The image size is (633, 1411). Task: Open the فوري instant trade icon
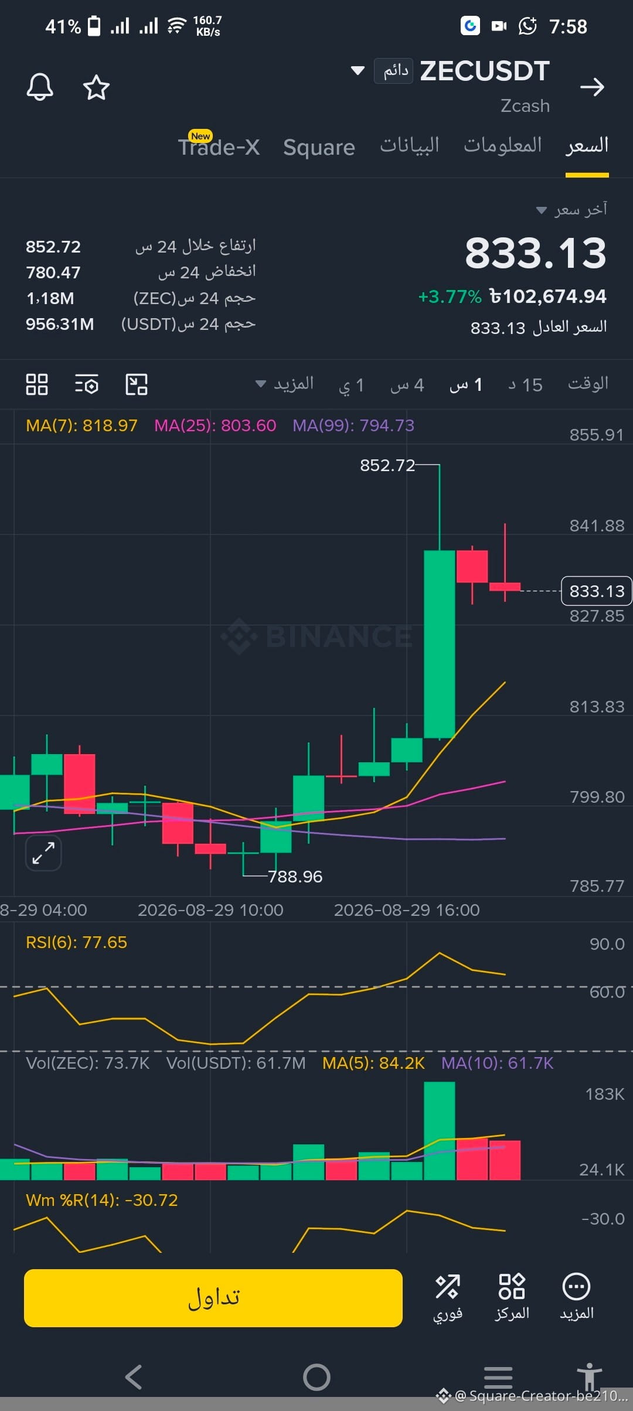coord(448,1298)
